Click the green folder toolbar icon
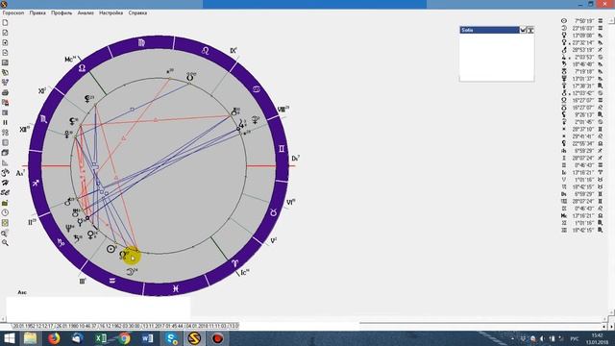This screenshot has height=346, width=615. (5, 203)
